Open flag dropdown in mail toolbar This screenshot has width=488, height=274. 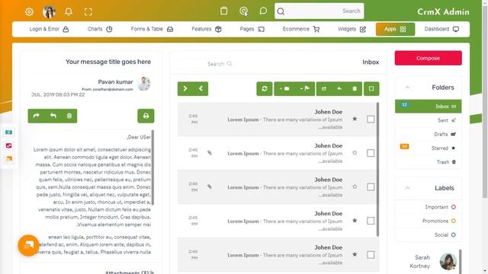pos(305,89)
